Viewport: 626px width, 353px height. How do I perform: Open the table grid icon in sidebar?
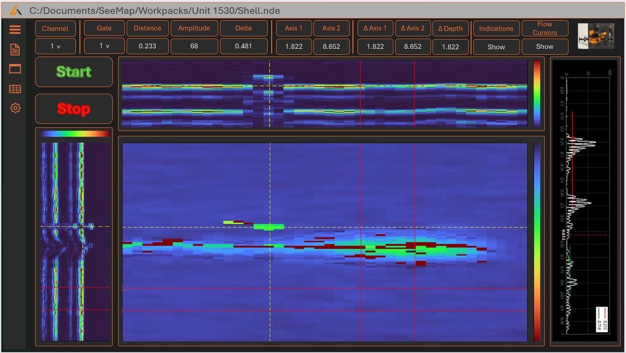pyautogui.click(x=15, y=89)
